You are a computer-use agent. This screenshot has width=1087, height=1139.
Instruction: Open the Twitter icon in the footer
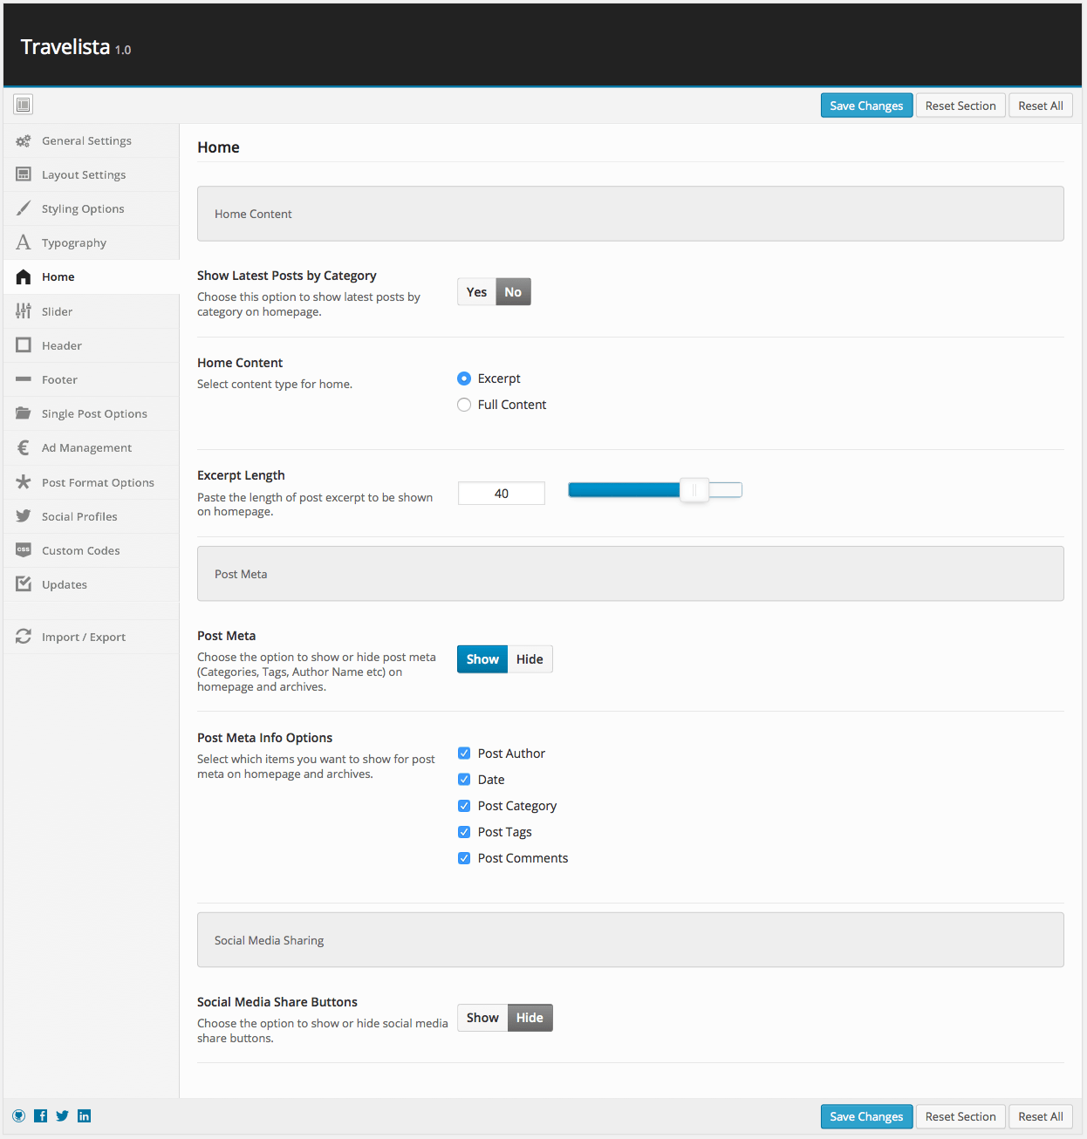click(x=63, y=1115)
